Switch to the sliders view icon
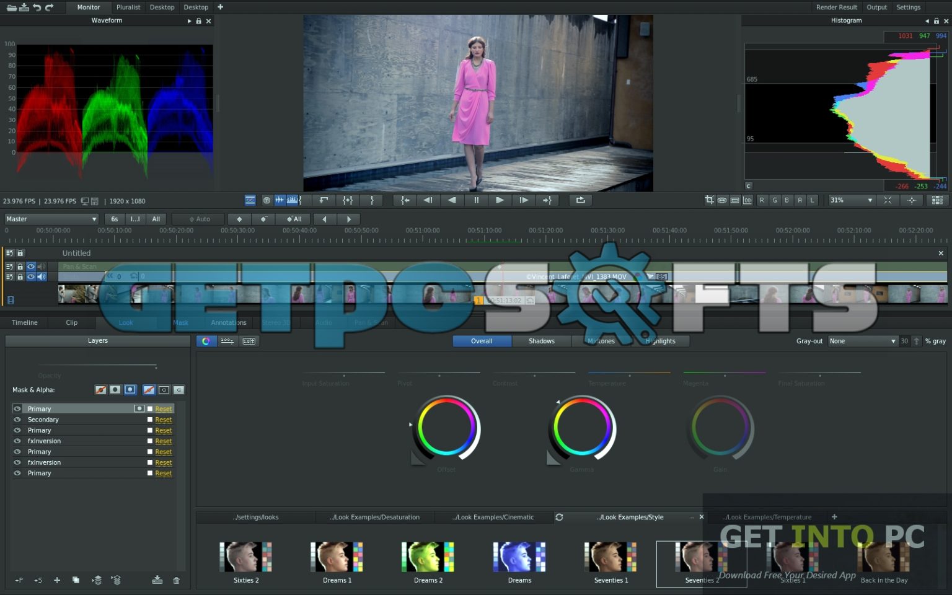 (x=227, y=341)
